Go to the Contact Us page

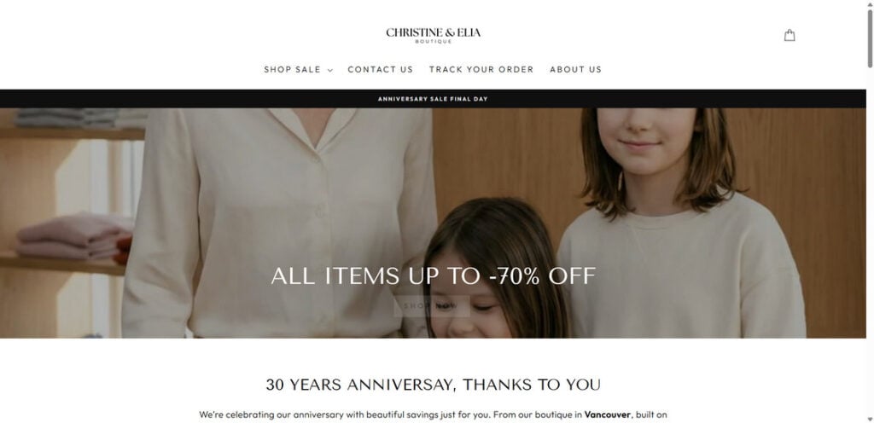(380, 70)
